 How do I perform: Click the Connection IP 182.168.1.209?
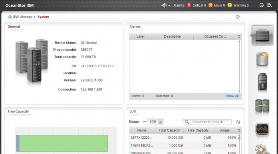point(91,89)
